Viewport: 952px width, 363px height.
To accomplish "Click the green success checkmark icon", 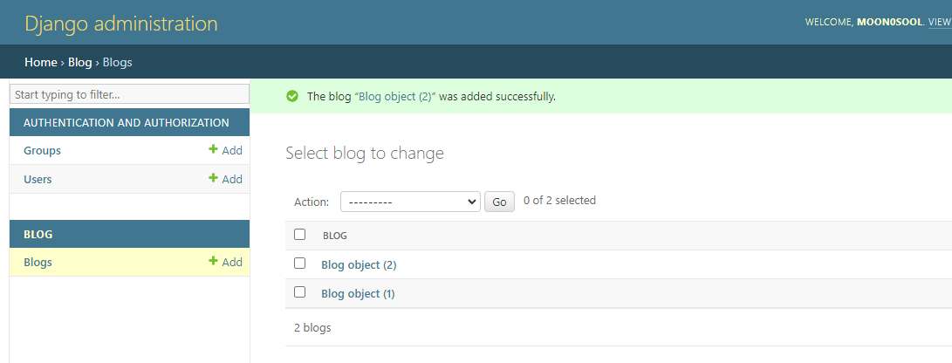I will (x=292, y=96).
